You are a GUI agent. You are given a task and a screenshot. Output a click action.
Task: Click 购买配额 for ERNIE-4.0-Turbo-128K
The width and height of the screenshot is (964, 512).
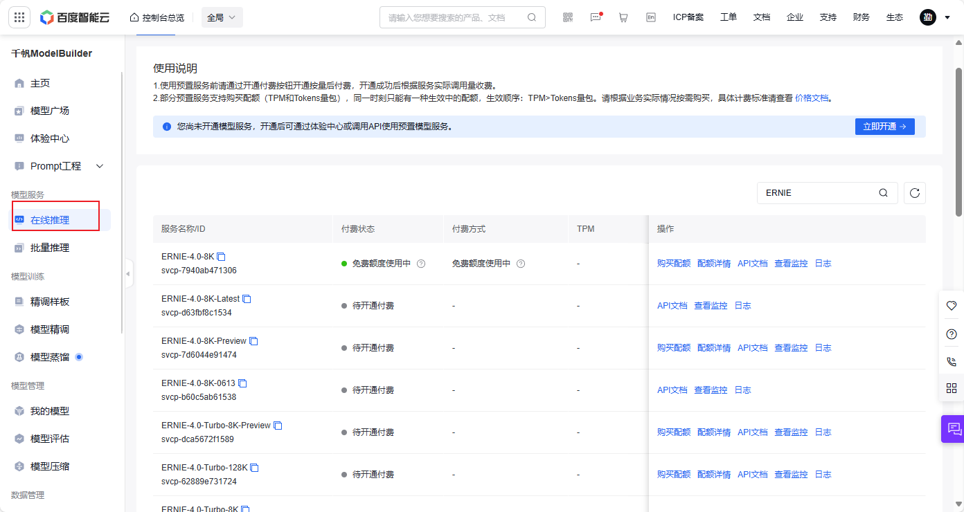coord(674,475)
